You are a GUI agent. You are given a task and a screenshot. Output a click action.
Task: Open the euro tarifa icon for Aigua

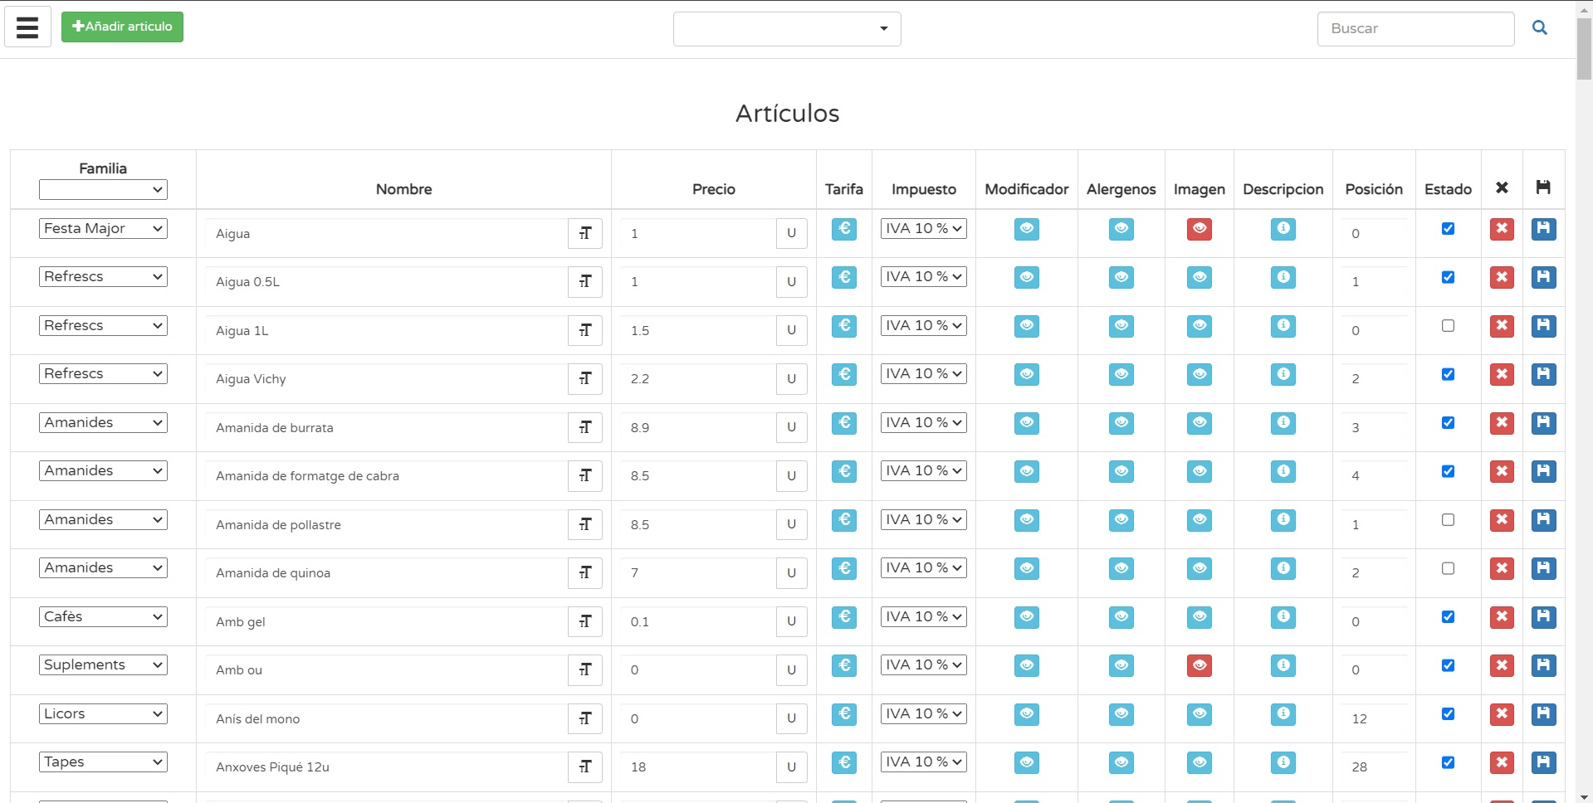tap(843, 229)
